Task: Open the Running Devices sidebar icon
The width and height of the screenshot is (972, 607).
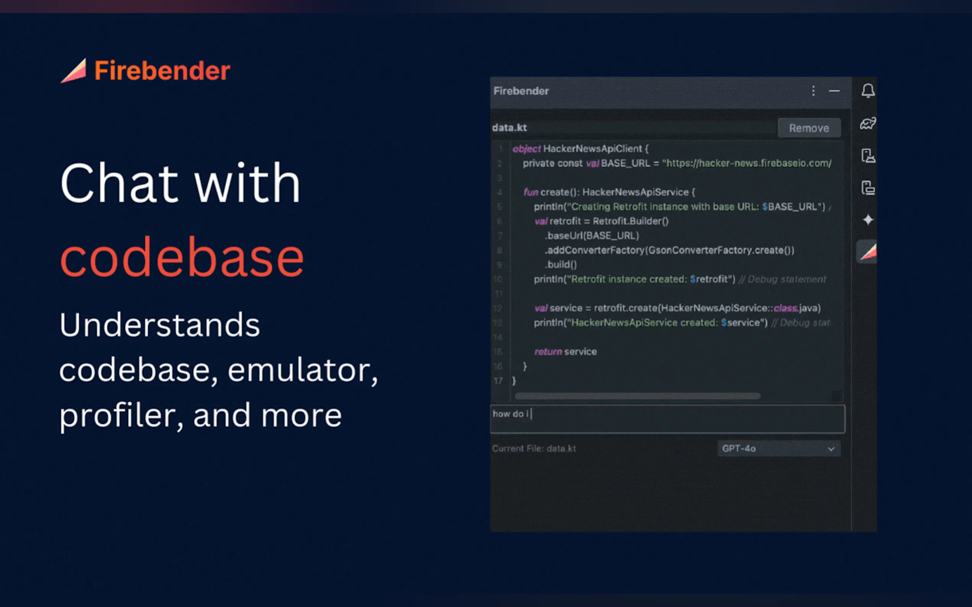Action: click(868, 187)
